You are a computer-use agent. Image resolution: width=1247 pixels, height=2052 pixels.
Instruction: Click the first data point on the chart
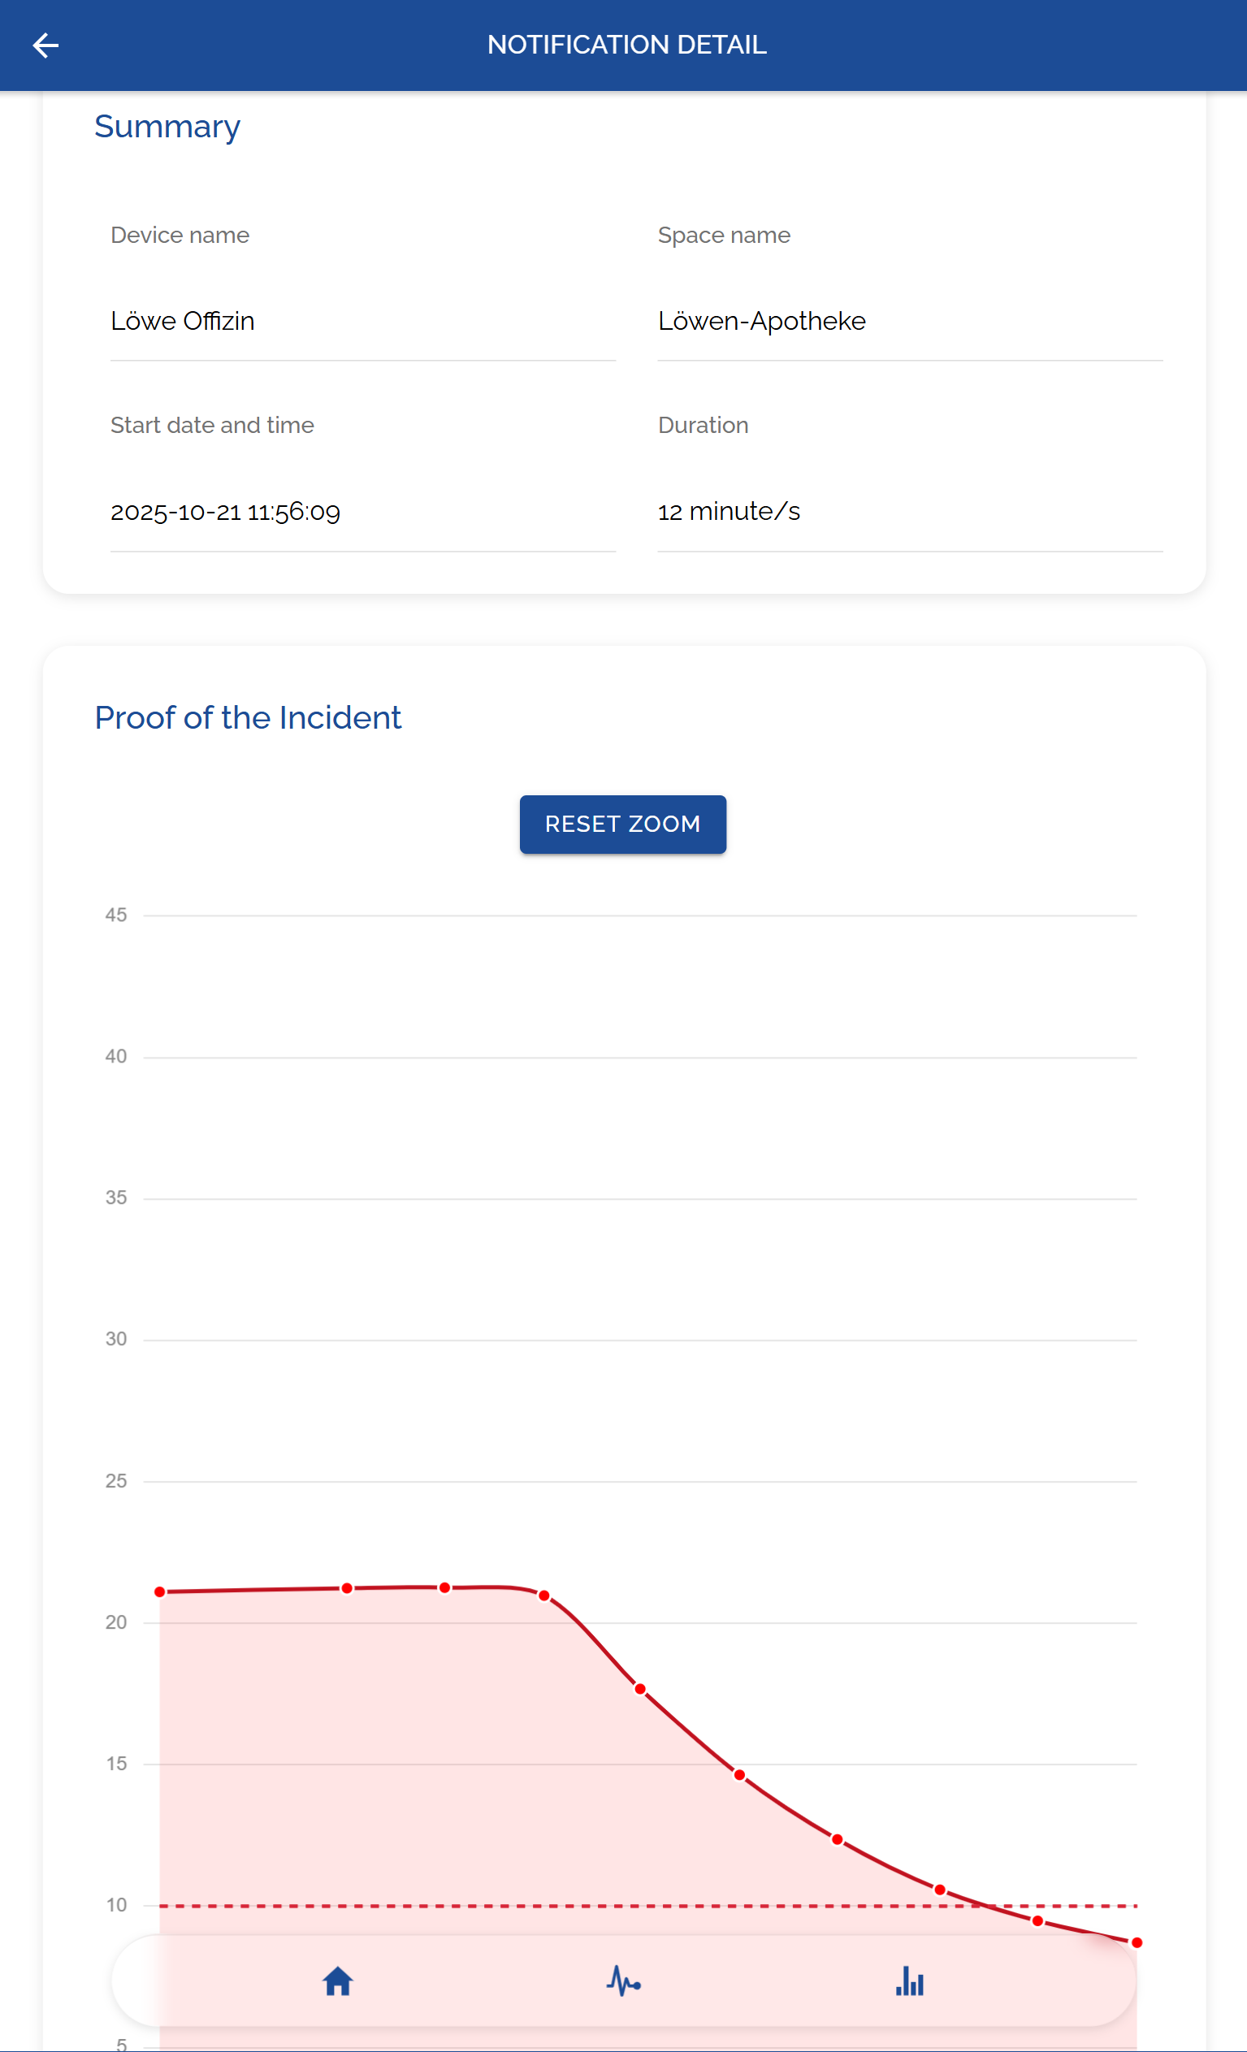coord(160,1592)
